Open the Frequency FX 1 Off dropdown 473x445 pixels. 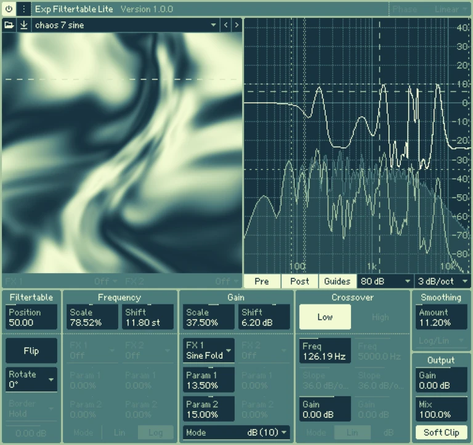(x=92, y=350)
